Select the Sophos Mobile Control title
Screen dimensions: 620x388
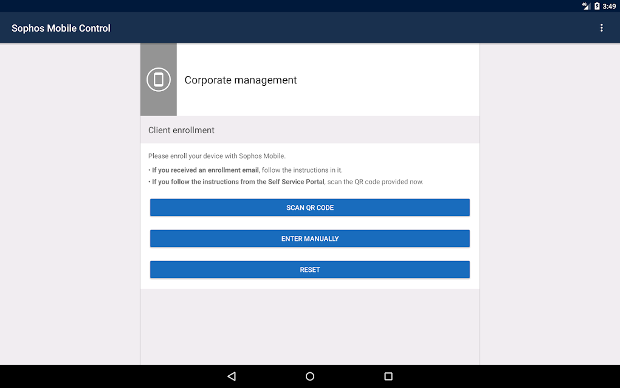pos(60,28)
